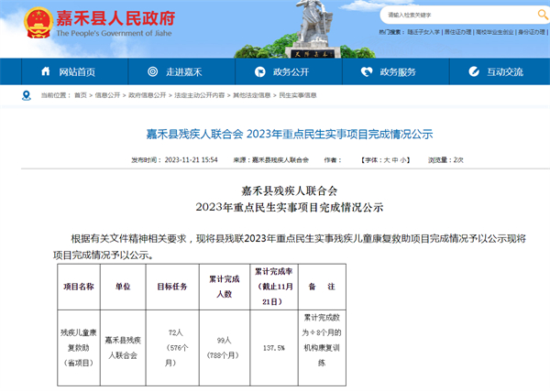Set font size to 中
This screenshot has width=550, height=391.
pos(395,160)
